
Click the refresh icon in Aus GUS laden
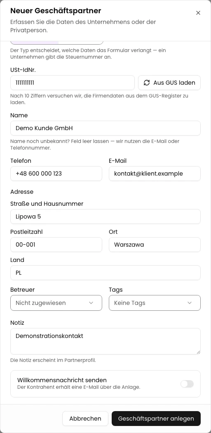pos(147,83)
